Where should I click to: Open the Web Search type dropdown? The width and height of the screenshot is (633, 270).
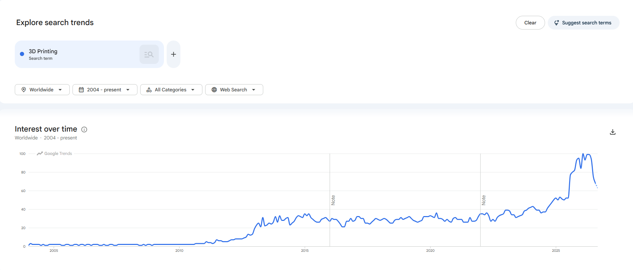coord(234,90)
